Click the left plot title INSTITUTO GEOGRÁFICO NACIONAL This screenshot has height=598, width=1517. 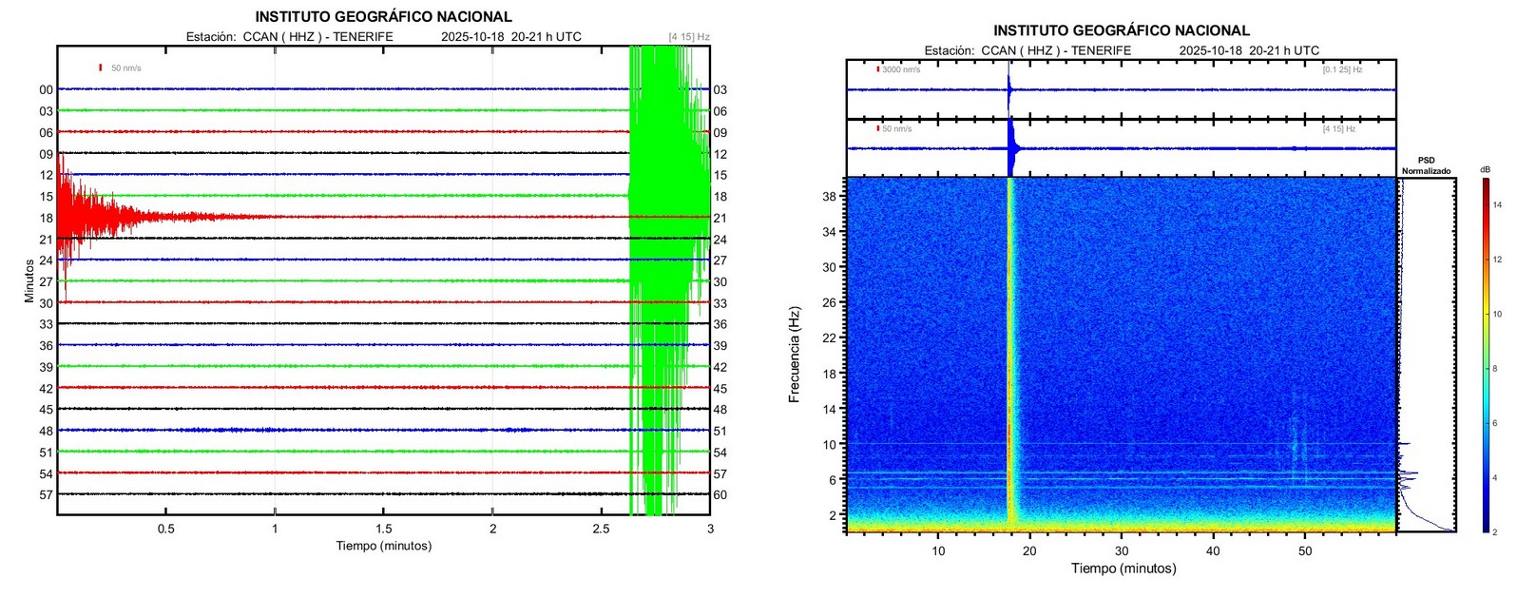(383, 16)
